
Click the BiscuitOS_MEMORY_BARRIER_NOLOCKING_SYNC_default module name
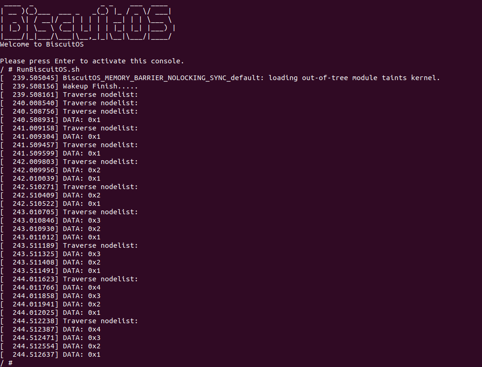(163, 78)
